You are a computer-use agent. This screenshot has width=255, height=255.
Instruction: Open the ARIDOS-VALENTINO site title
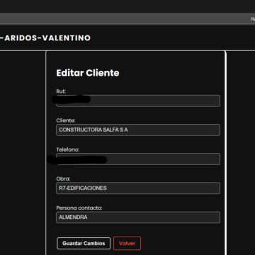pos(45,38)
